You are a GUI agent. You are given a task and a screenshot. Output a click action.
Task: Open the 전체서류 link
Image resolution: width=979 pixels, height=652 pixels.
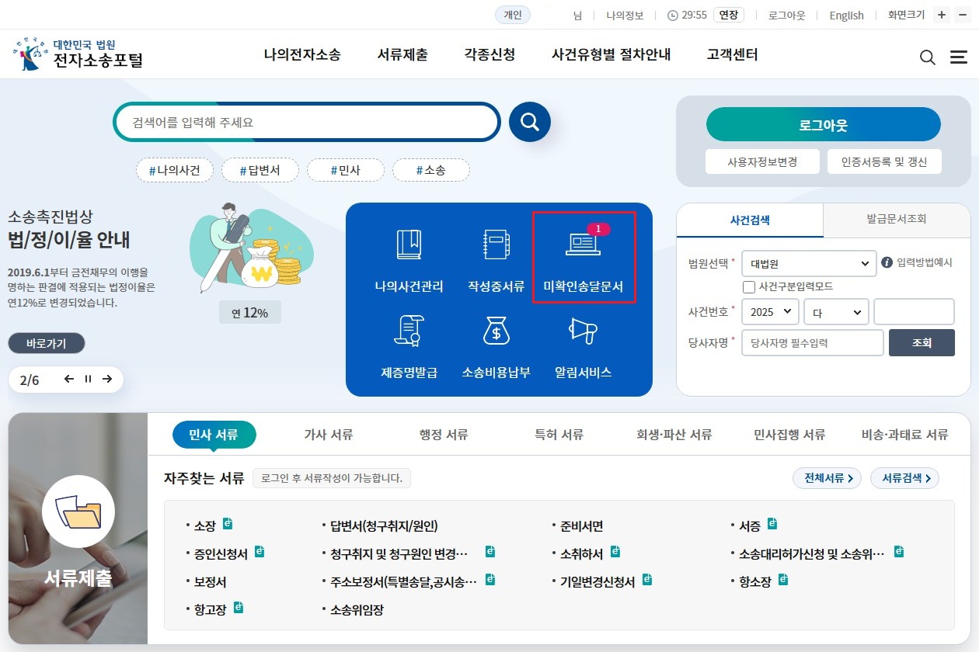[x=827, y=478]
